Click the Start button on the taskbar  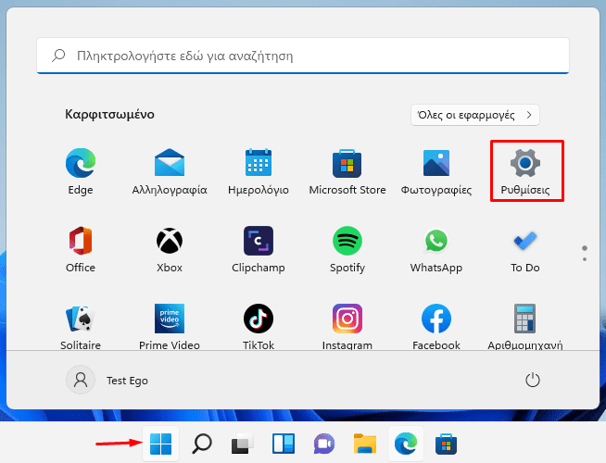click(x=161, y=444)
